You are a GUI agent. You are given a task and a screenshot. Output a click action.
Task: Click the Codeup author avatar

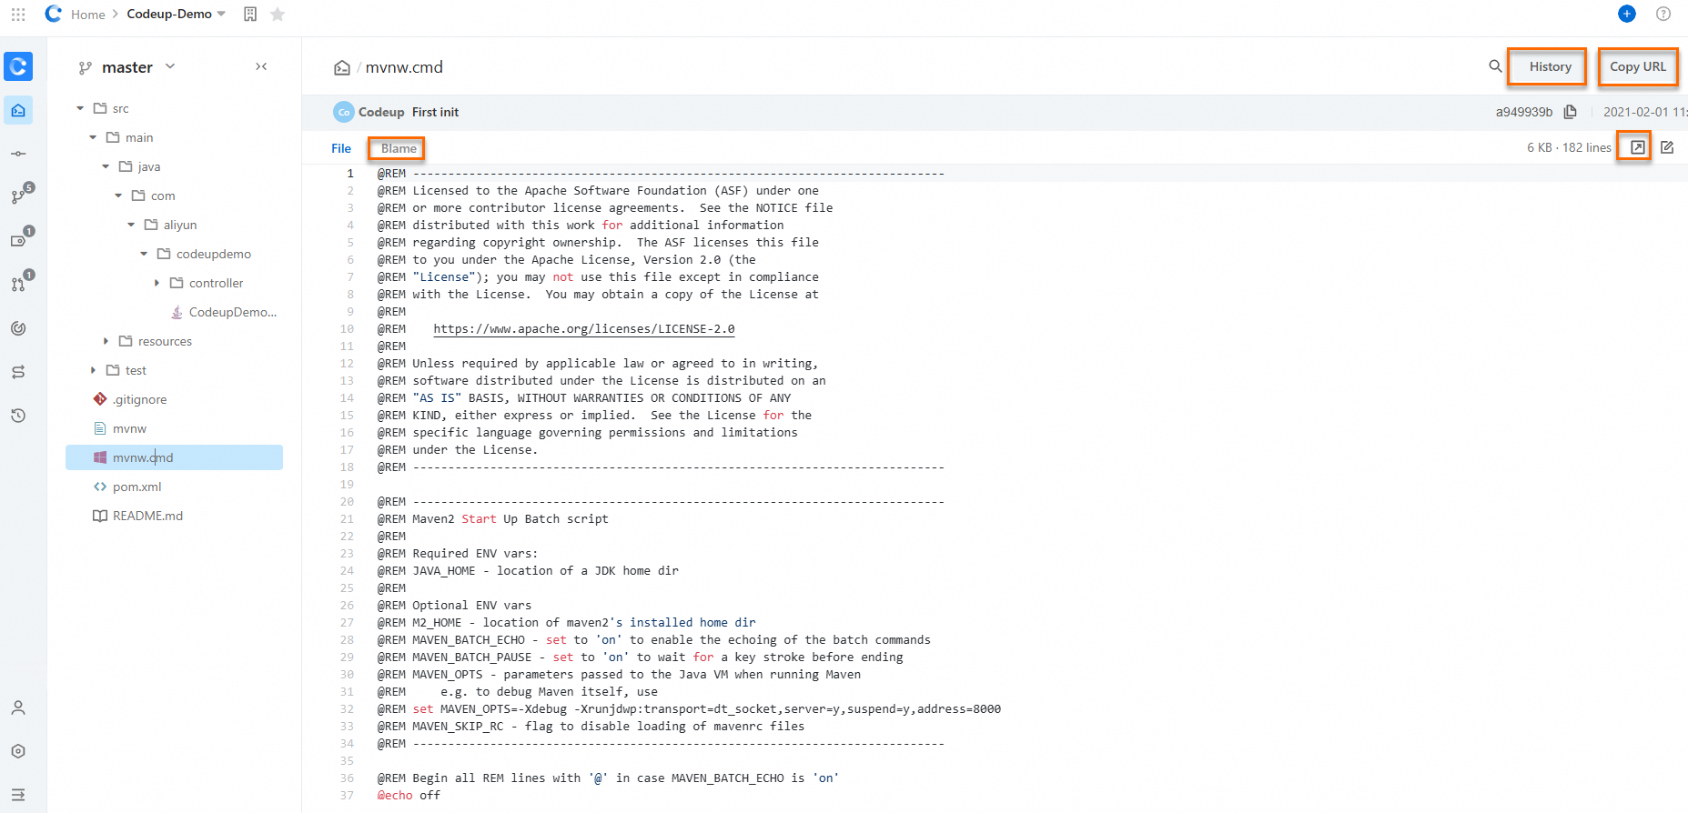pos(343,112)
